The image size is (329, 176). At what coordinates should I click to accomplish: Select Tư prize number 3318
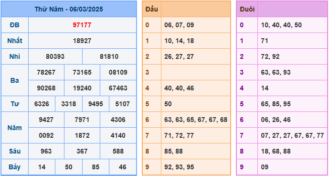[69, 104]
